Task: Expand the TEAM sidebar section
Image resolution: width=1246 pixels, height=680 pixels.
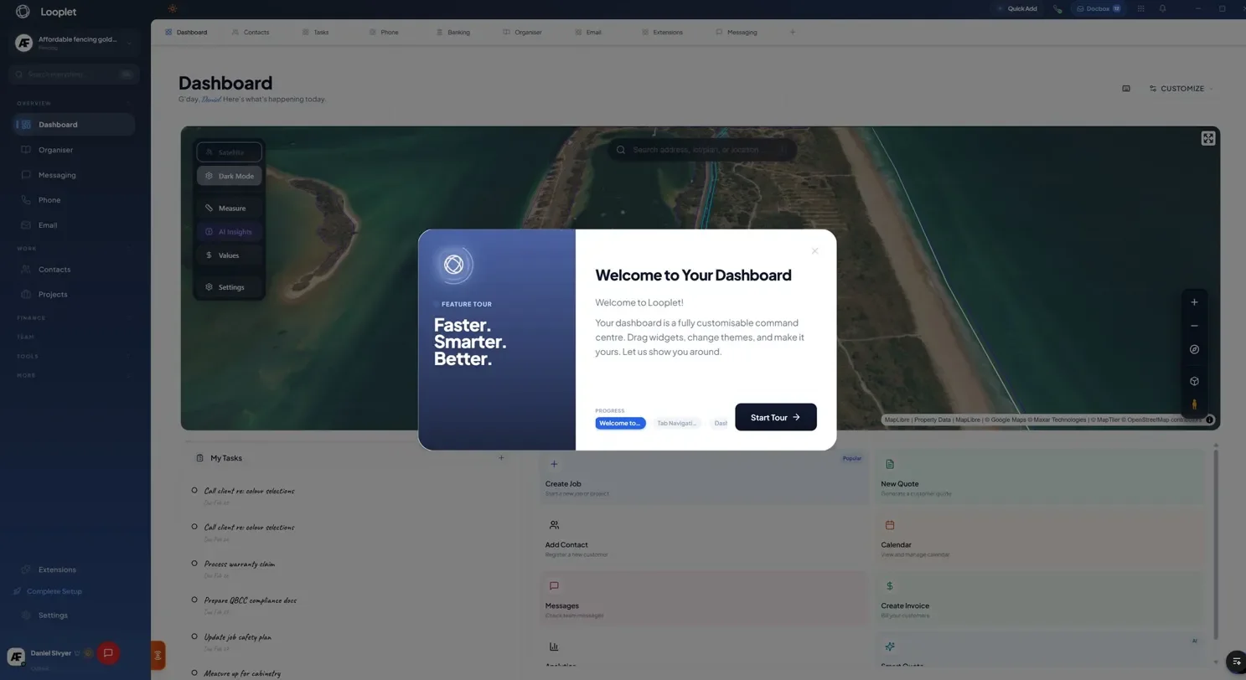Action: click(x=74, y=337)
